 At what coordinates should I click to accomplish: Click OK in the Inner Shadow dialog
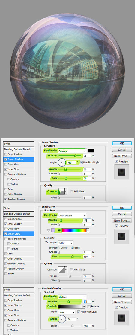[122, 143]
